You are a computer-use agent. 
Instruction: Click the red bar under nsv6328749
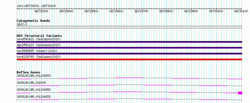coord(129,59)
